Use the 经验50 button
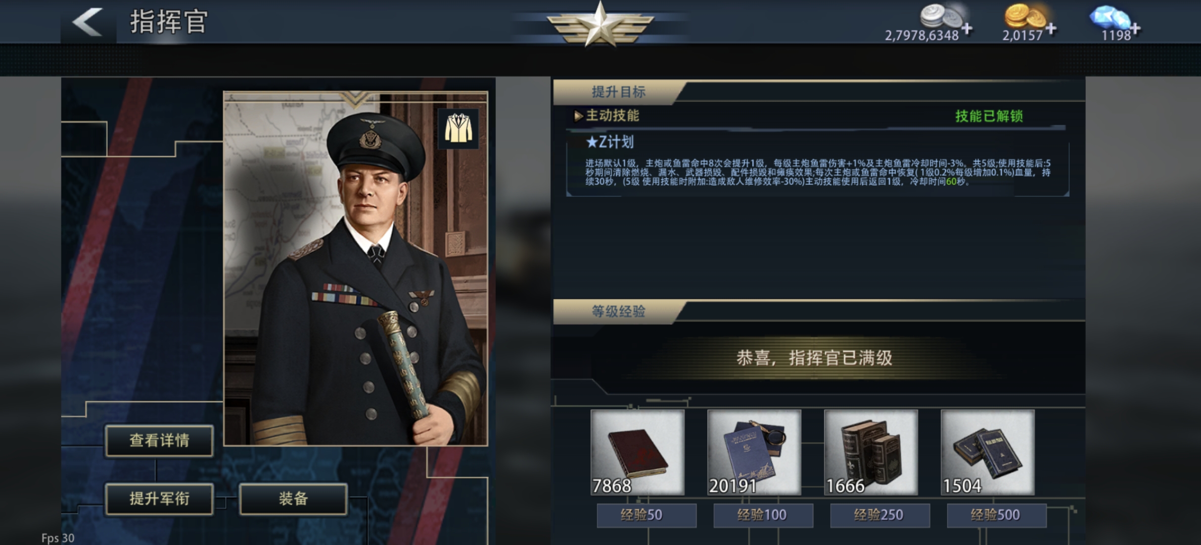1201x545 pixels. point(646,515)
